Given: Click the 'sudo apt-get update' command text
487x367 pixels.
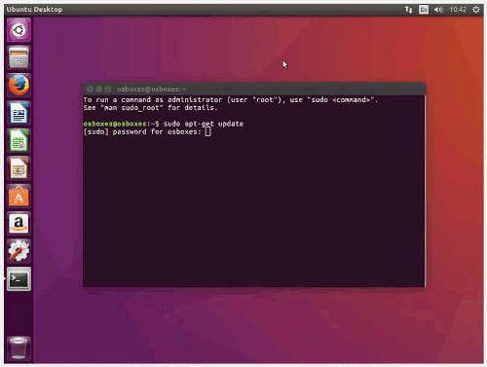Looking at the screenshot, I should point(204,124).
